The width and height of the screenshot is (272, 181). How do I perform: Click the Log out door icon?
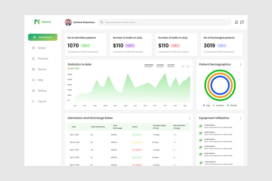34,101
